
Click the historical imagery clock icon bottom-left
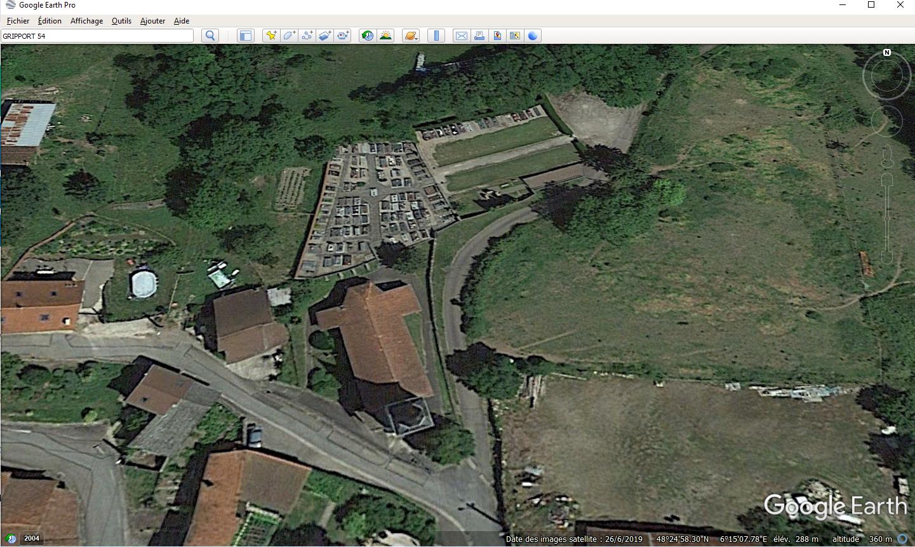(x=10, y=538)
